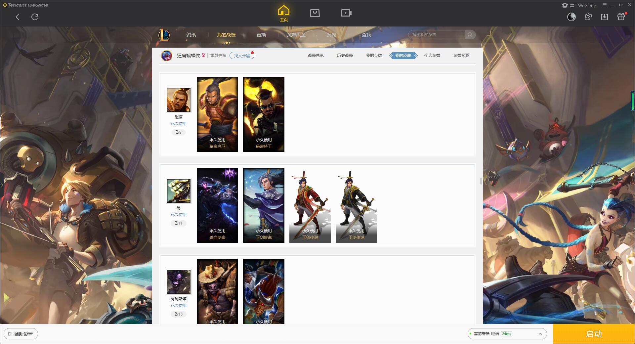Screen dimensions: 635x344
Task: Click the 2/13 skin count for 阿利斯塔
Action: point(179,314)
